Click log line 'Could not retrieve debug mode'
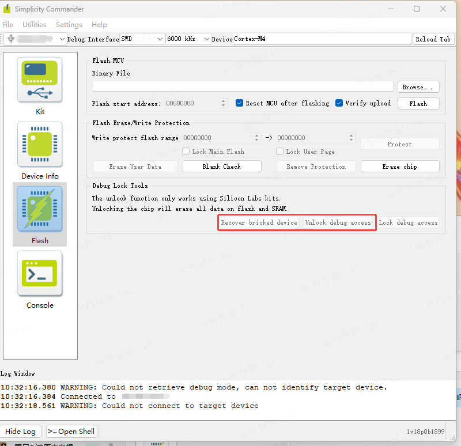 click(194, 387)
